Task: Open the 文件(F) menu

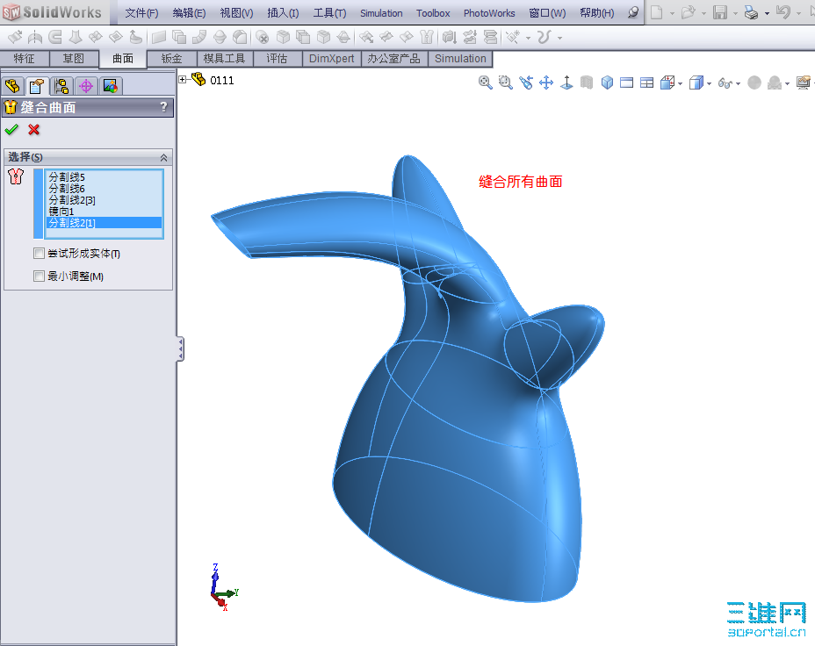Action: [x=141, y=13]
